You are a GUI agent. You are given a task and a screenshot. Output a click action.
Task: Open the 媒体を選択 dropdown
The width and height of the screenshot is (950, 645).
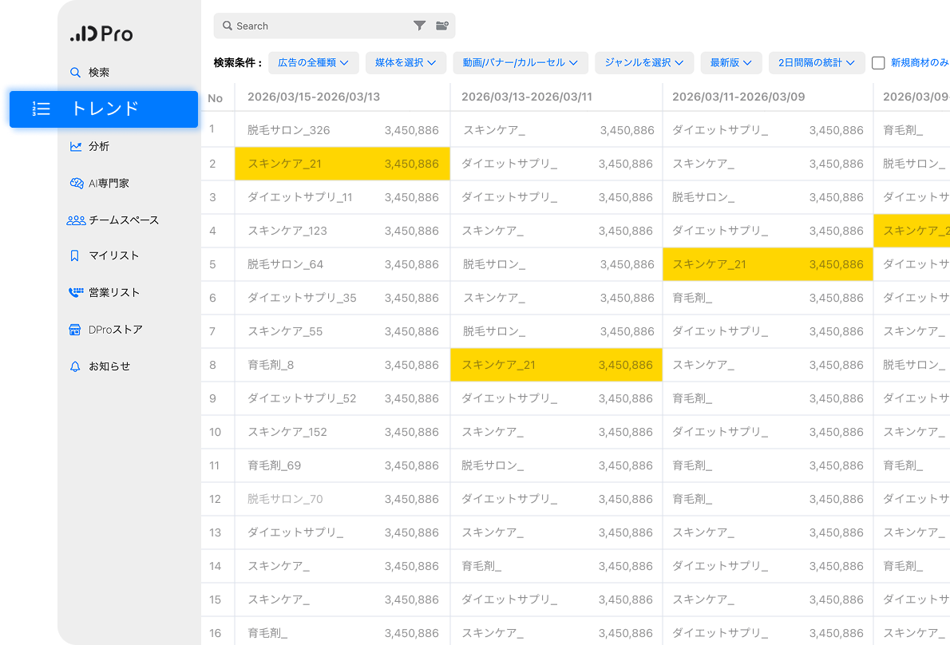406,63
